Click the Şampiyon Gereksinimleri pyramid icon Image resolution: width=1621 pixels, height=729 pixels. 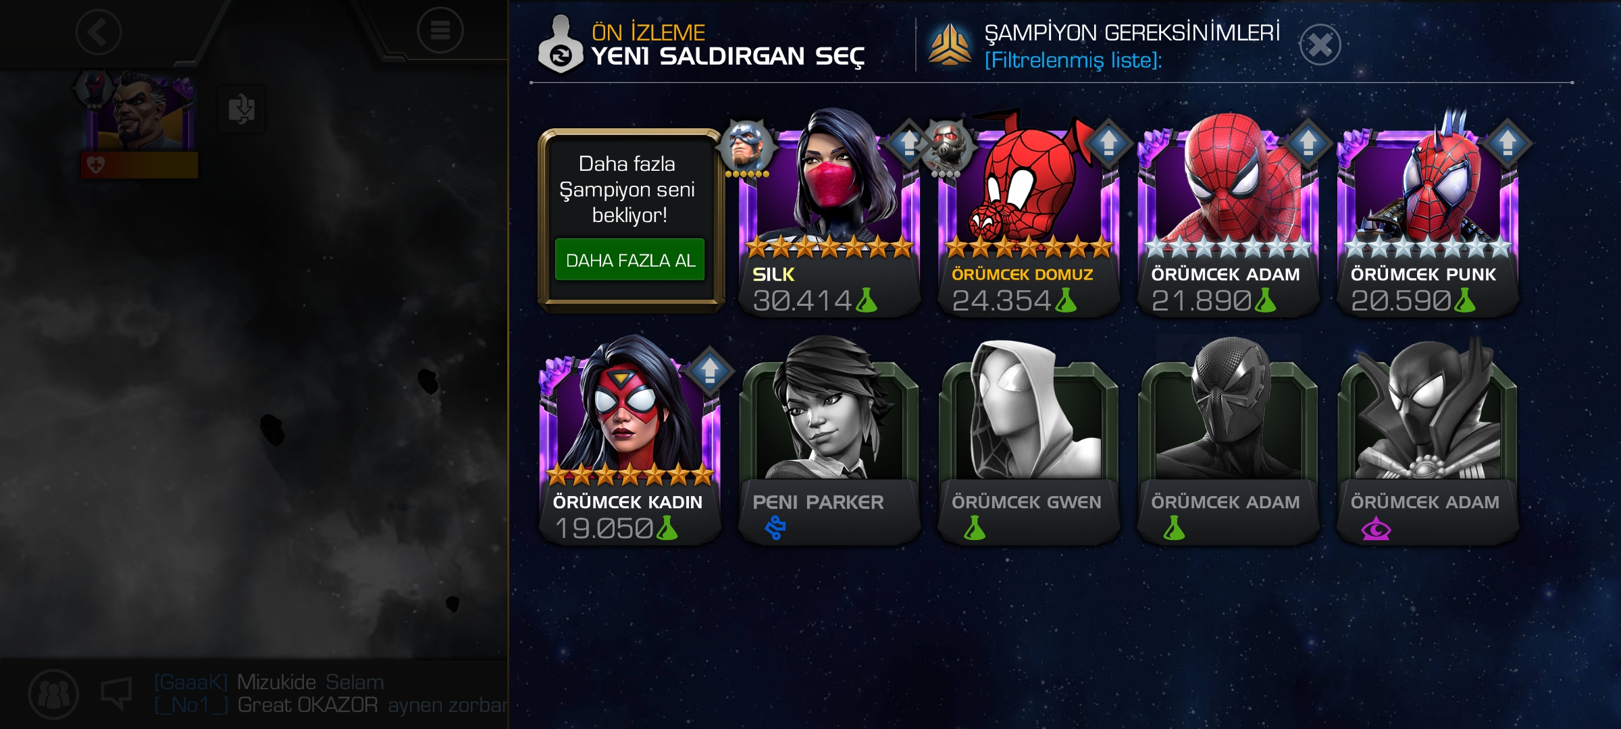[x=950, y=45]
